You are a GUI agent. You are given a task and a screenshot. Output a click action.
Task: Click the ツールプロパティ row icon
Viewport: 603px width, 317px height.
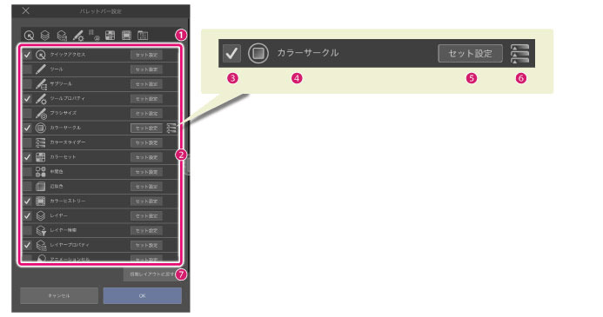(41, 99)
